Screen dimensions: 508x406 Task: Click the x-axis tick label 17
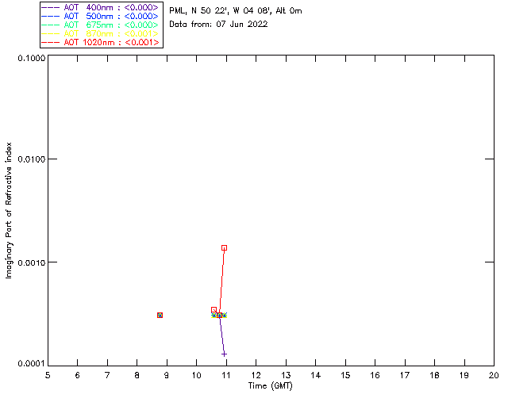[405, 375]
